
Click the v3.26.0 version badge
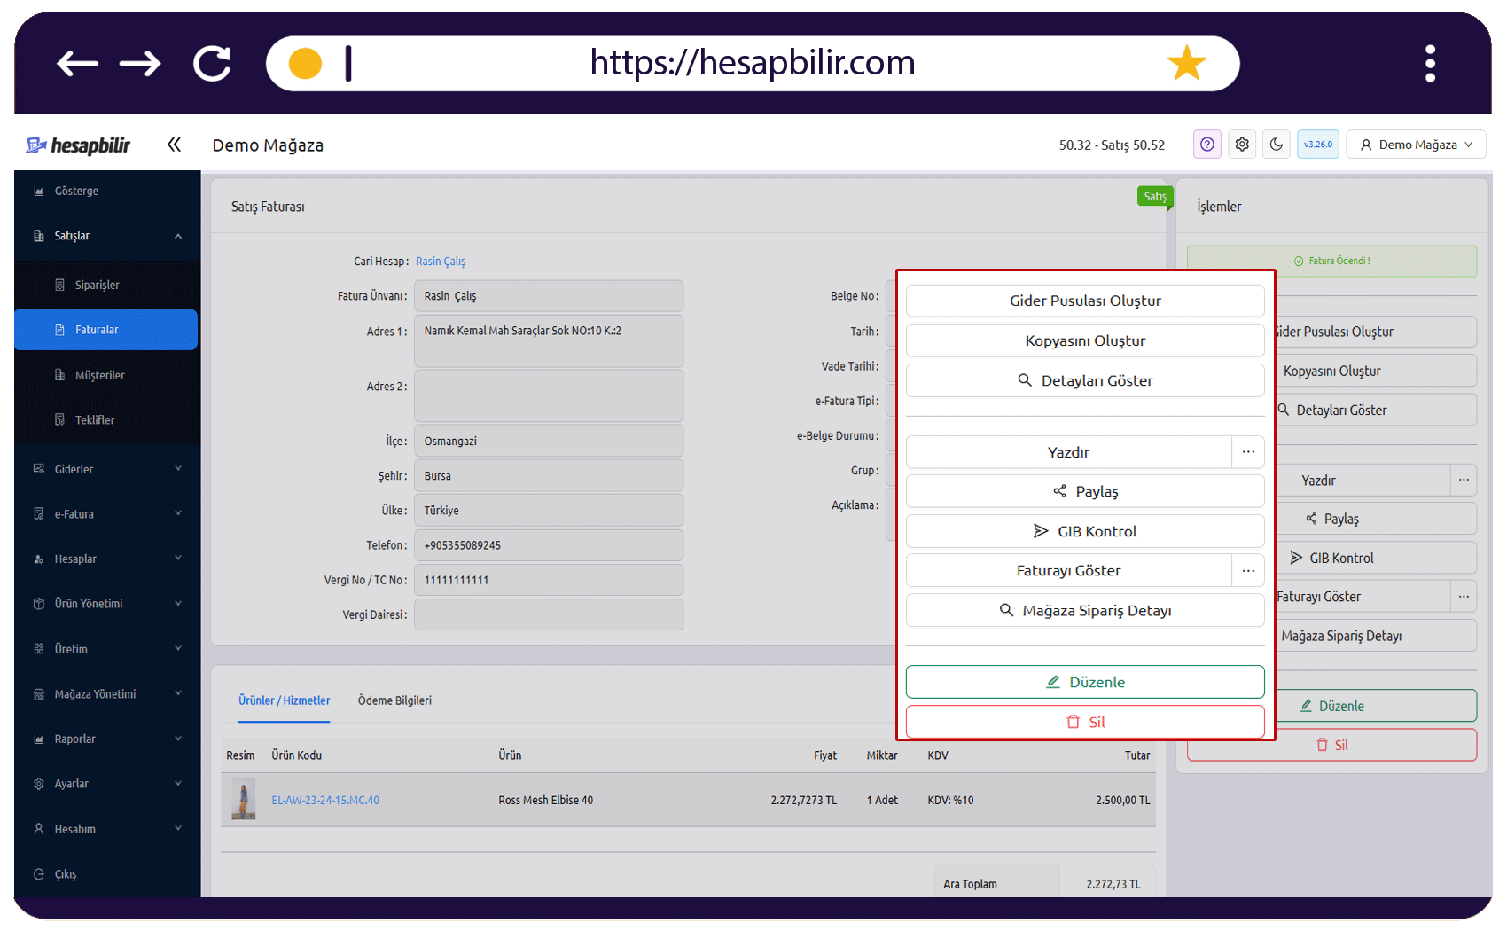click(x=1318, y=145)
